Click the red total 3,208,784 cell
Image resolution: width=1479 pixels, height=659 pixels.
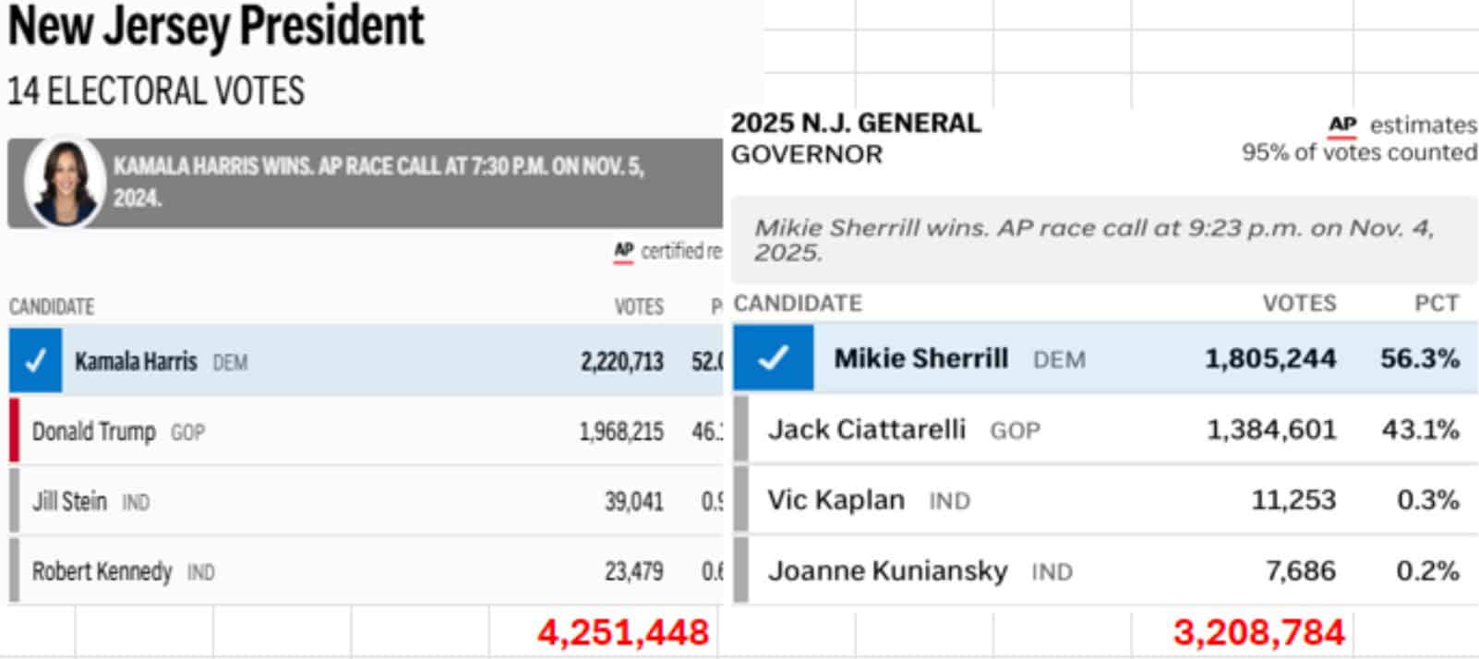point(1258,633)
